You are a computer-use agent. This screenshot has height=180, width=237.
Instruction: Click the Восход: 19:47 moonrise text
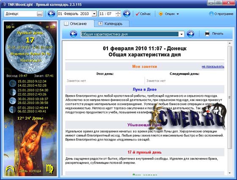17,76
